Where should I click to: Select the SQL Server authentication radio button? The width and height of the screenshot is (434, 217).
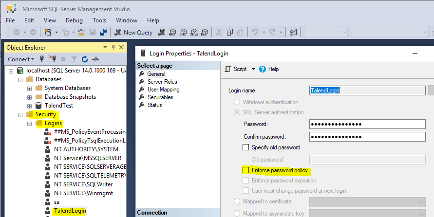(237, 112)
